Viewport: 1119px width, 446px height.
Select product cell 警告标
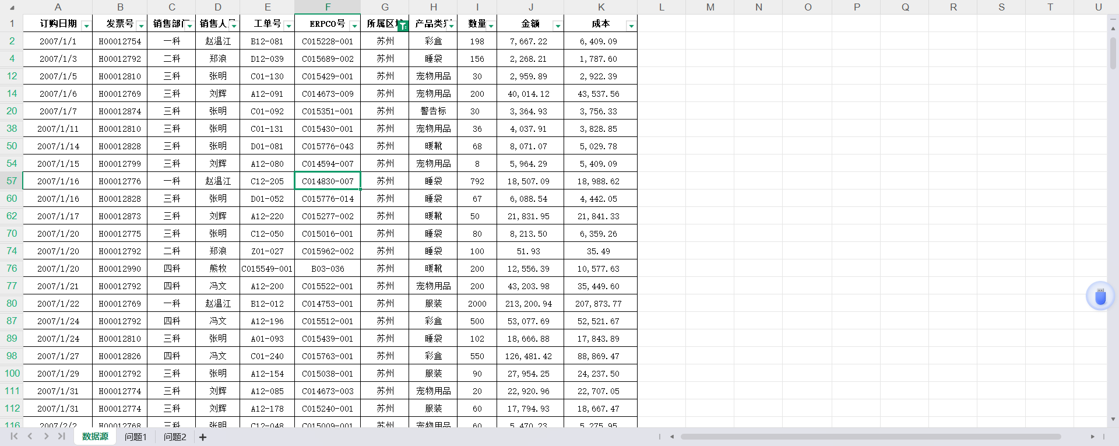click(x=433, y=111)
